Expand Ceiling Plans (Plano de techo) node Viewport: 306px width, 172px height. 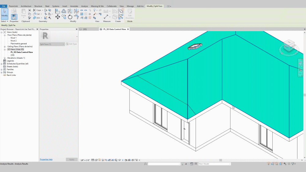coord(5,46)
